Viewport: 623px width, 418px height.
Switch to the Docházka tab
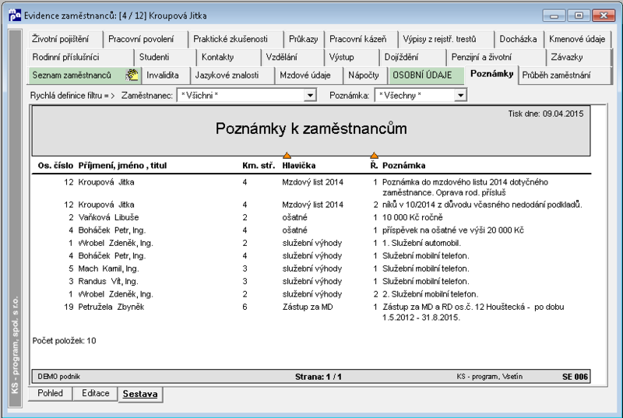518,39
